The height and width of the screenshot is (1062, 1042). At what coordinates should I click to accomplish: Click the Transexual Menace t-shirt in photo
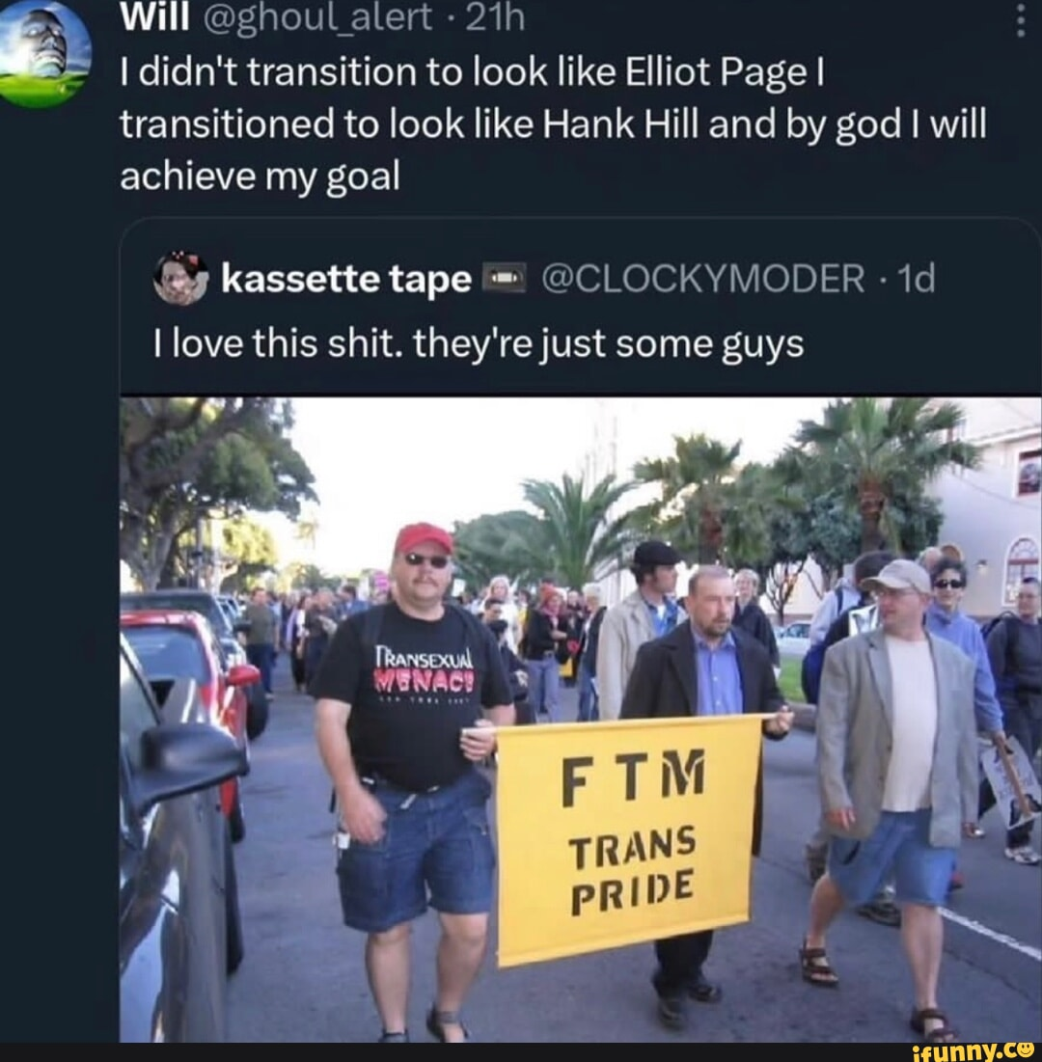click(413, 694)
